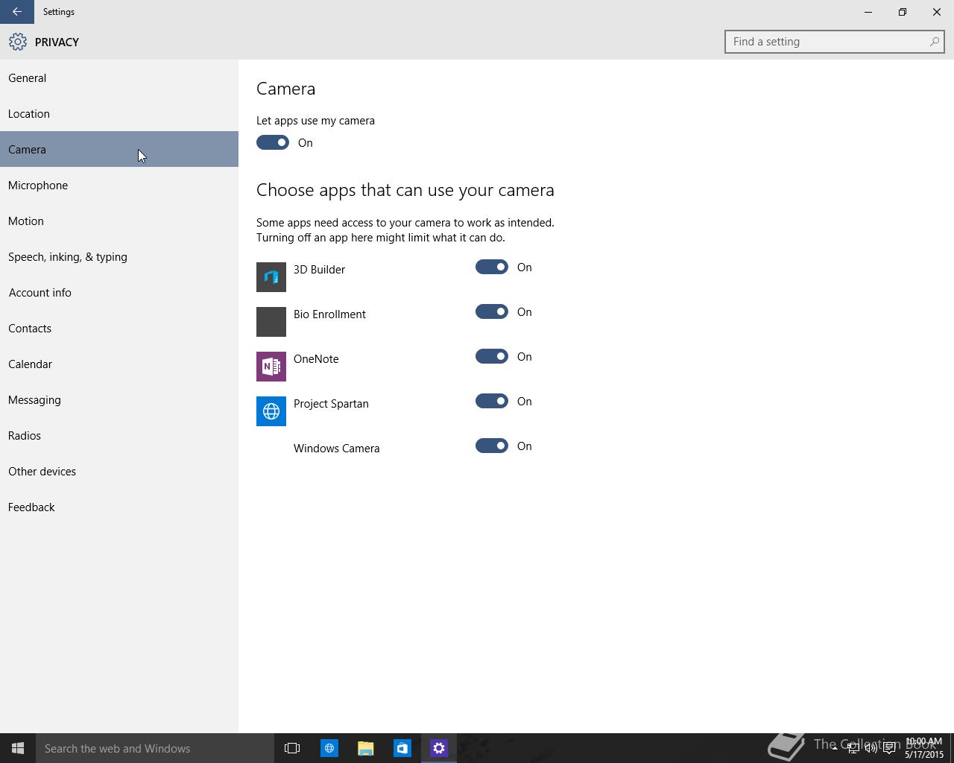Minimize the Settings window

tap(868, 12)
